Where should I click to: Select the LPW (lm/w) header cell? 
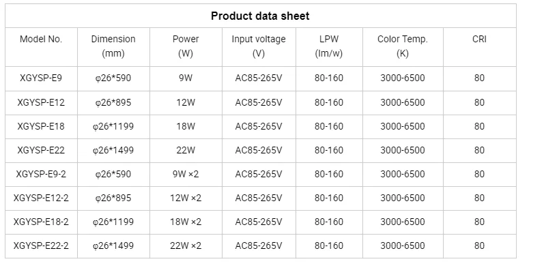click(329, 46)
